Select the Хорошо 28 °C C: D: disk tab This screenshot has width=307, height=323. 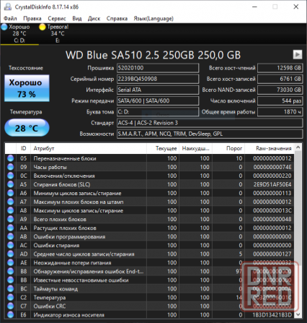(x=19, y=33)
